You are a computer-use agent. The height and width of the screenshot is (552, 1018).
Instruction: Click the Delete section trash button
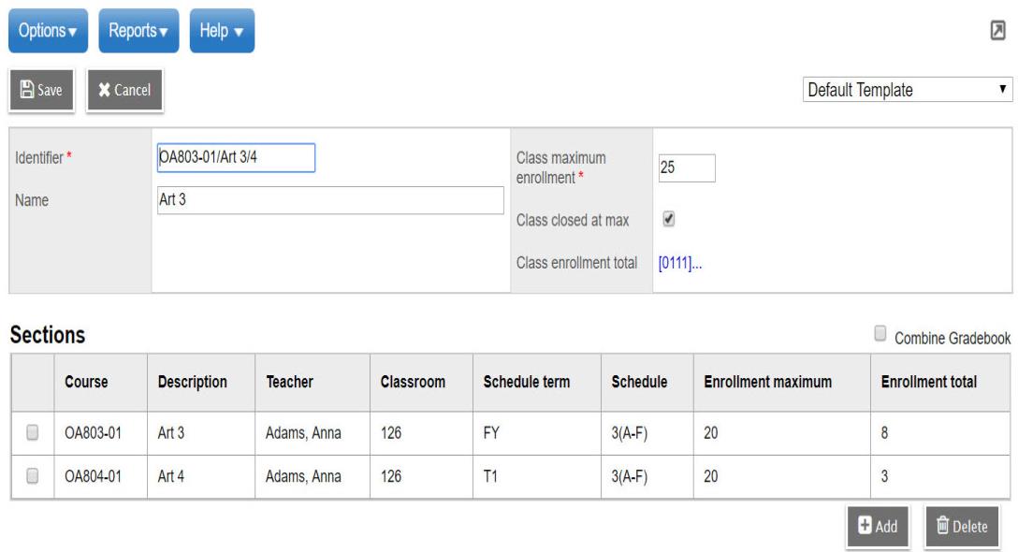click(x=961, y=526)
